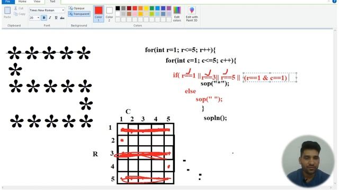Viewport: 339px width, 190px height.
Task: Click the Paste clipboard icon
Action: click(7, 13)
